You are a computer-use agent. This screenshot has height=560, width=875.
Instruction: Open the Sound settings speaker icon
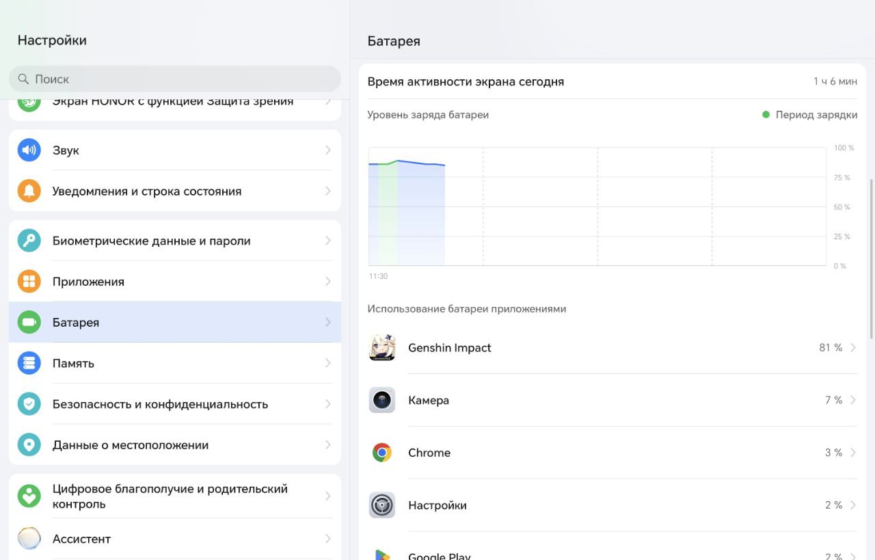coord(29,150)
